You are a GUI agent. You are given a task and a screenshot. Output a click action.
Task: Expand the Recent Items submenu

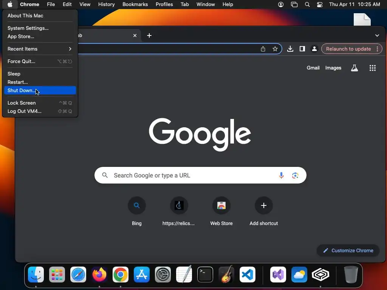pos(39,49)
